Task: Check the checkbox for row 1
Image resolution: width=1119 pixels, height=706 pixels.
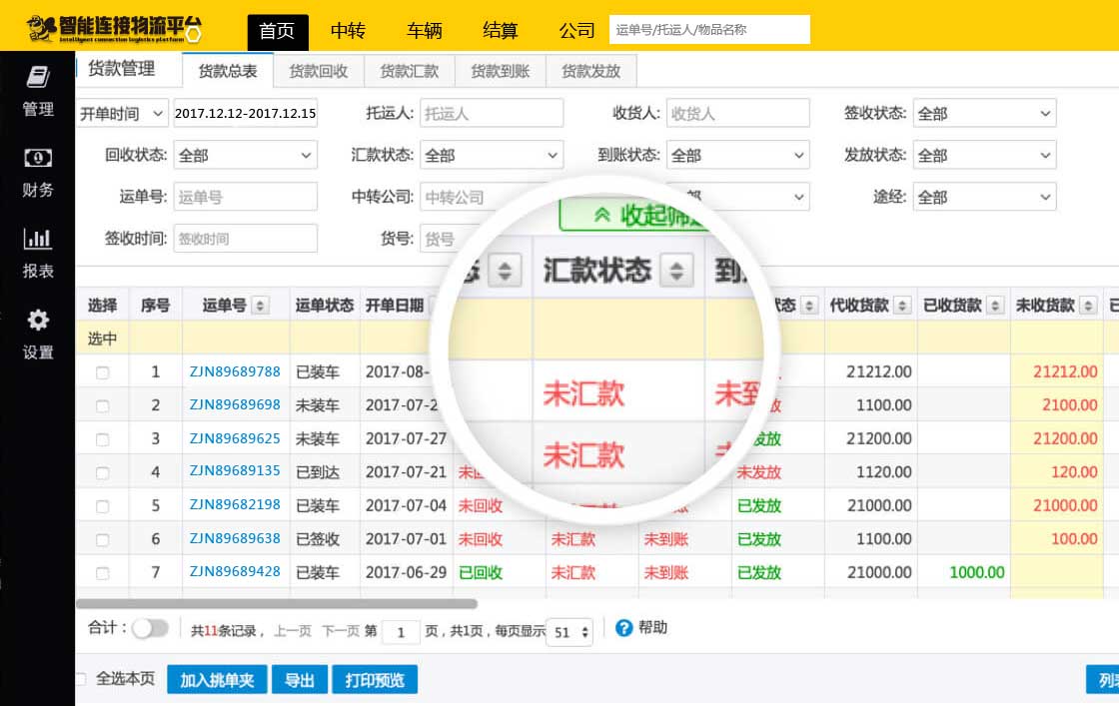Action: (102, 372)
